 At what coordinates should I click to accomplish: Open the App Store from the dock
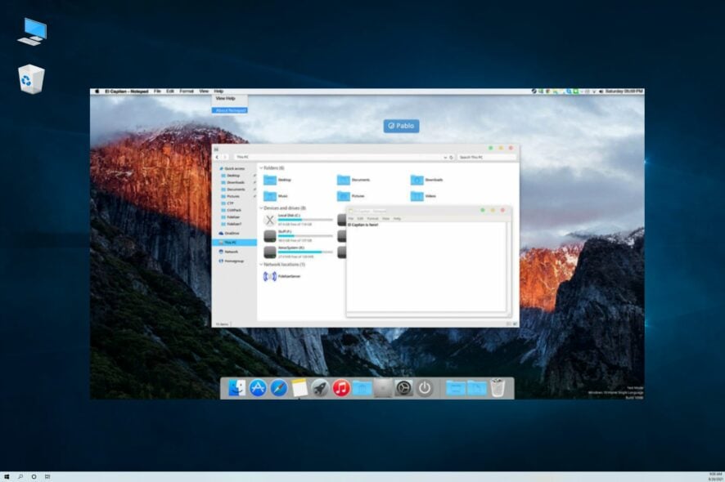pyautogui.click(x=259, y=388)
